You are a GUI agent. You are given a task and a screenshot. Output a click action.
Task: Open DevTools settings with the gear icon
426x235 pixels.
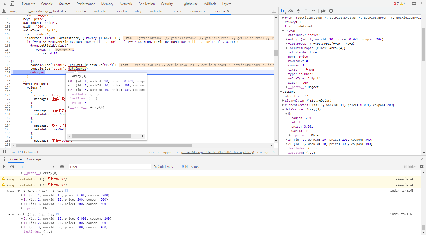click(414, 4)
